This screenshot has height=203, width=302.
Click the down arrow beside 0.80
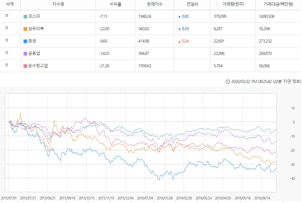click(180, 17)
